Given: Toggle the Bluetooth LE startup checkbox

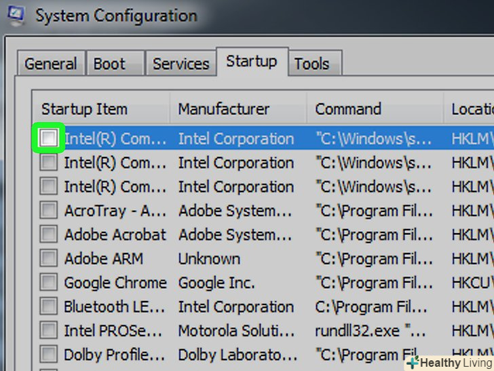Looking at the screenshot, I should click(49, 307).
